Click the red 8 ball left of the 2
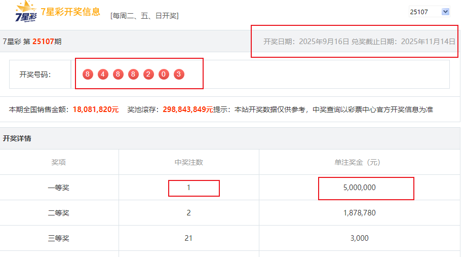 133,75
